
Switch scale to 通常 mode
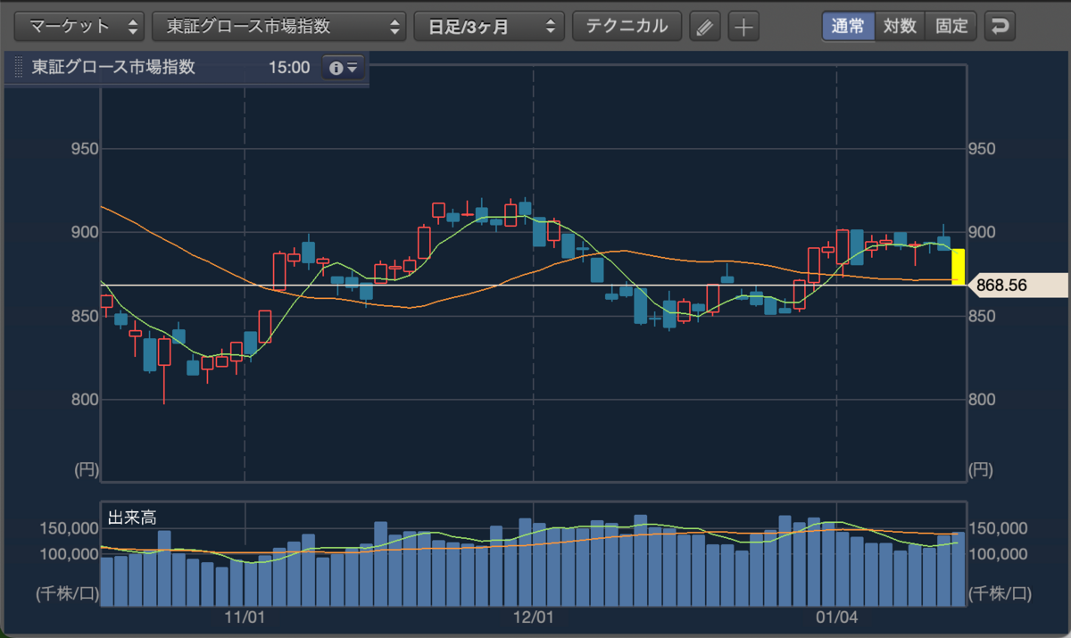click(x=848, y=26)
